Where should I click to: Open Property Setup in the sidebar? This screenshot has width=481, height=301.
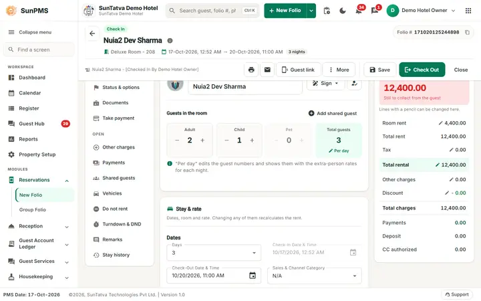pos(39,155)
